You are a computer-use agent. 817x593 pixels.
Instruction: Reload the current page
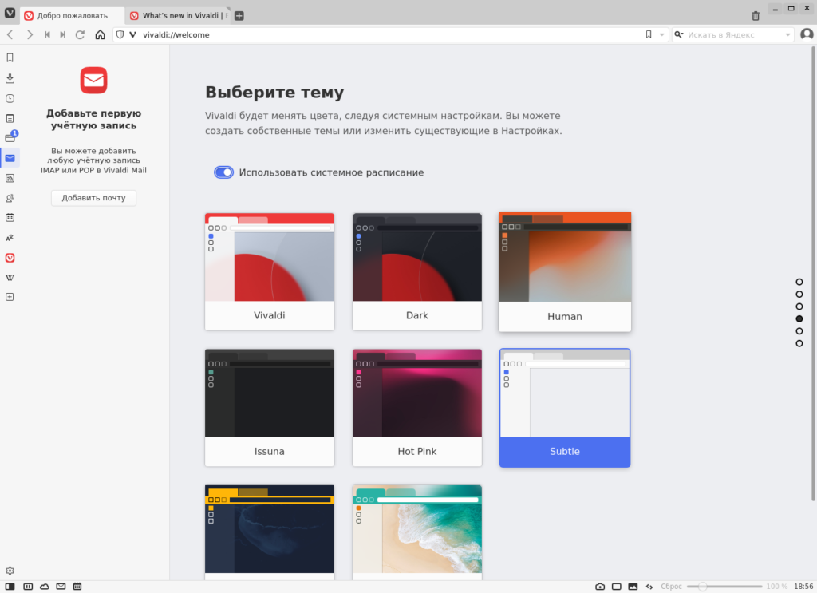(81, 34)
